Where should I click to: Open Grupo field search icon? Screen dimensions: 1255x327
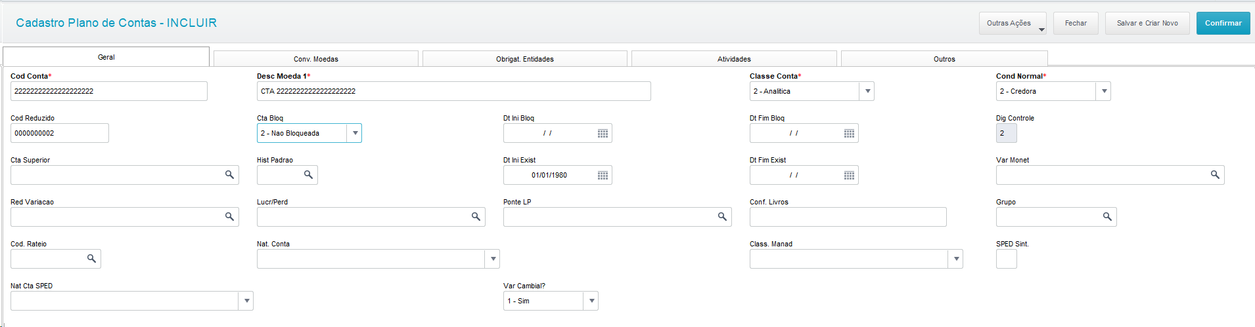click(x=1107, y=217)
